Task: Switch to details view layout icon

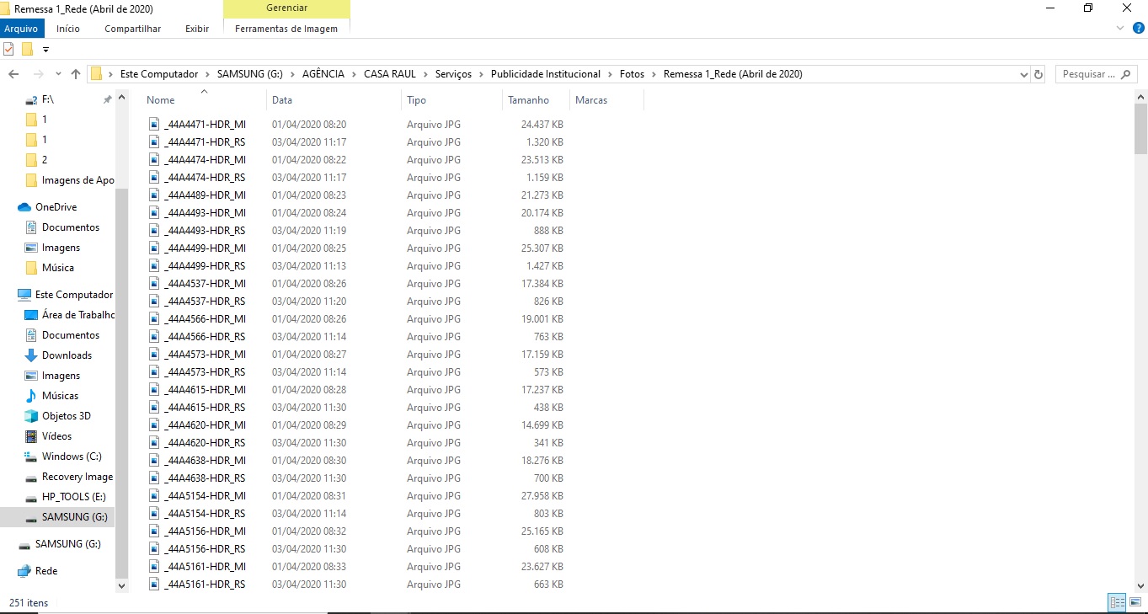Action: (x=1117, y=602)
